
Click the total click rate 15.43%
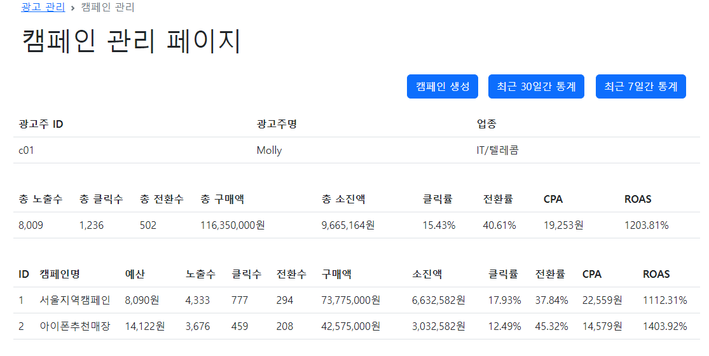click(x=439, y=226)
